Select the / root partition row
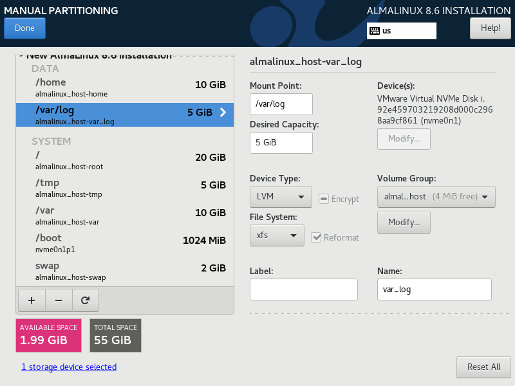 (125, 160)
